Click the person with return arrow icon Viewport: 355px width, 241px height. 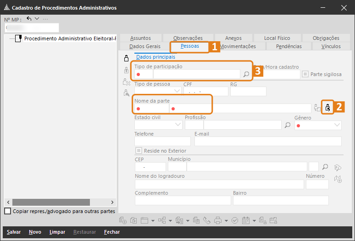point(126,93)
